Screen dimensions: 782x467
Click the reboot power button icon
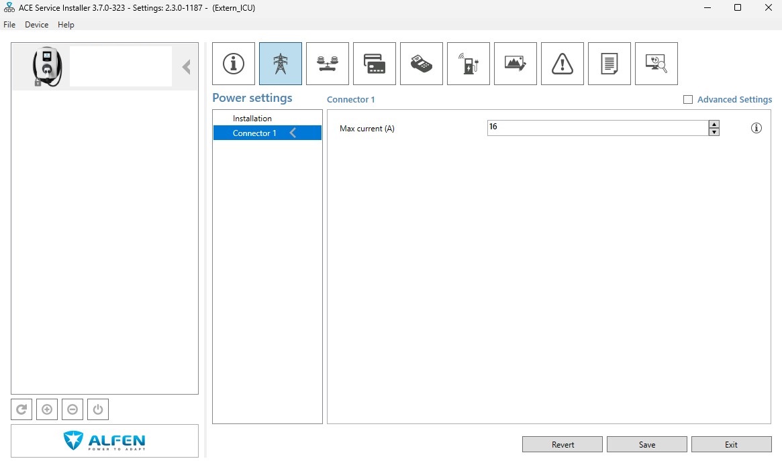pos(98,409)
